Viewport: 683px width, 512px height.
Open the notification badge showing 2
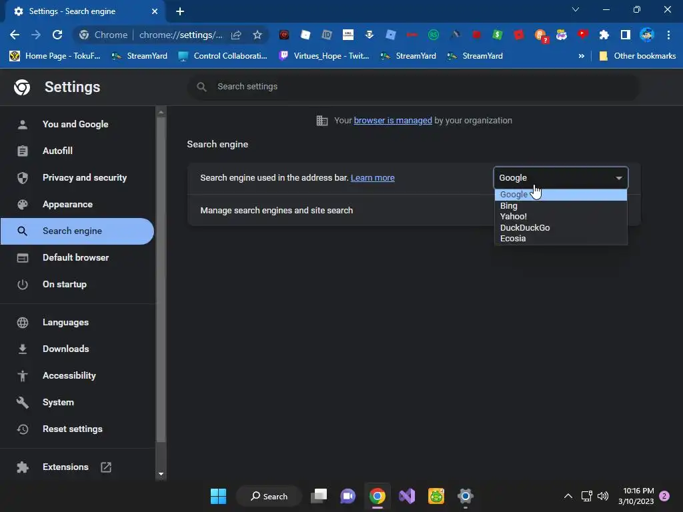click(665, 496)
